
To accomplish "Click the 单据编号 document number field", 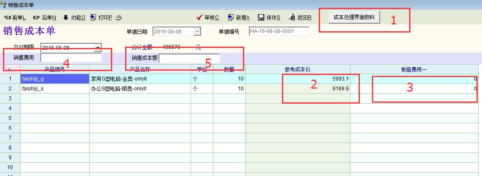I will click(x=278, y=32).
